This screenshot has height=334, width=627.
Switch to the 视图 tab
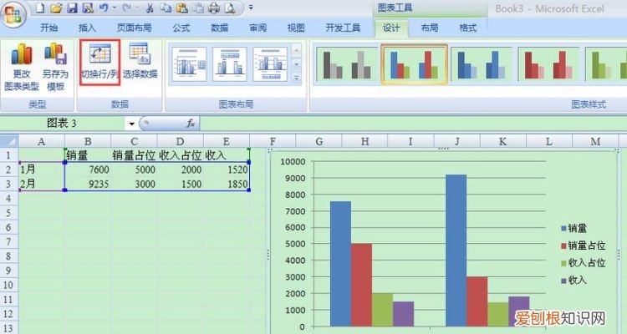tap(296, 28)
